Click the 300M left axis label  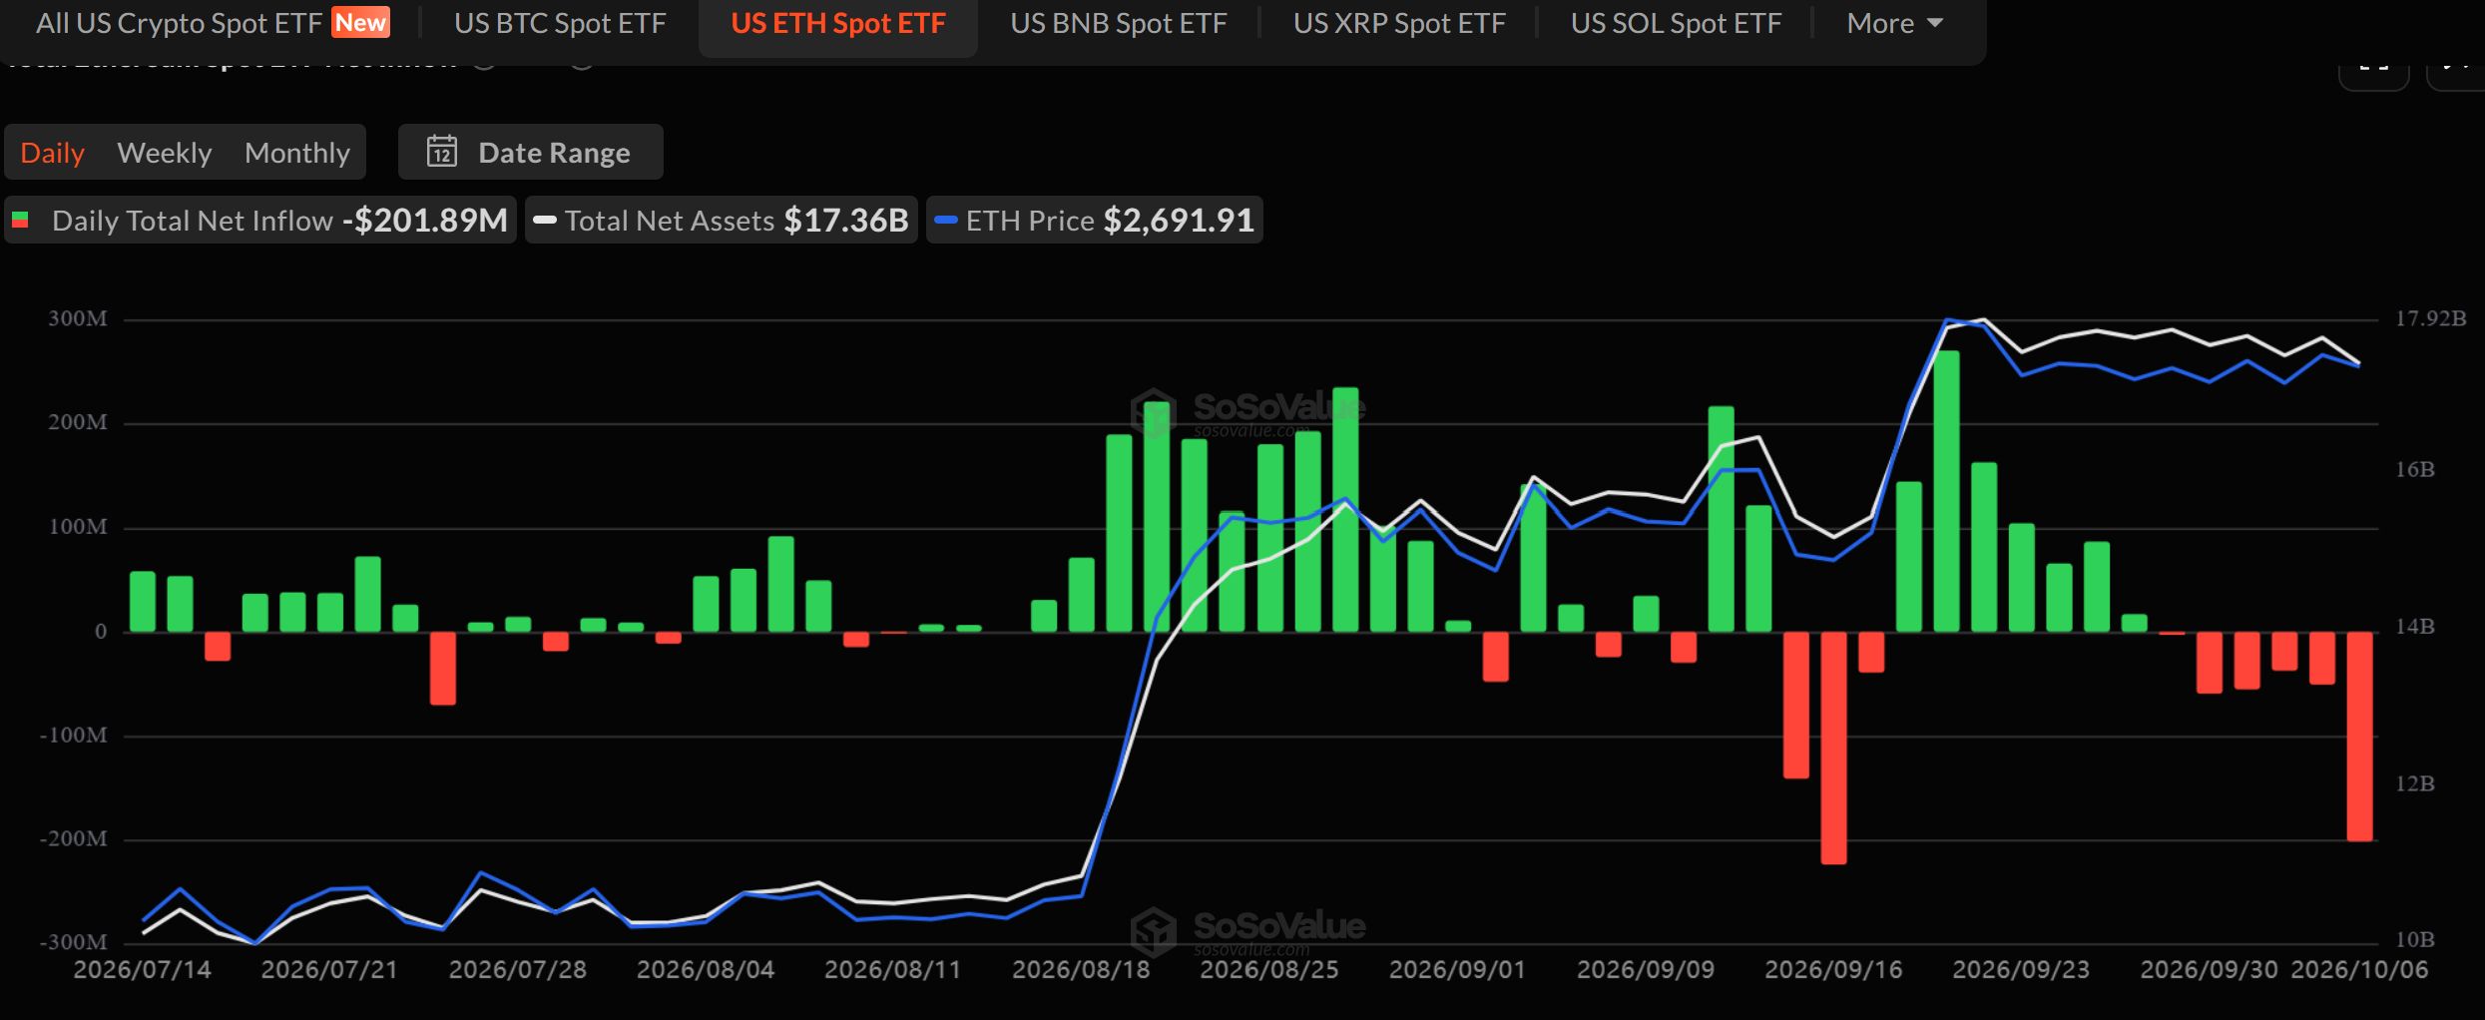(78, 319)
